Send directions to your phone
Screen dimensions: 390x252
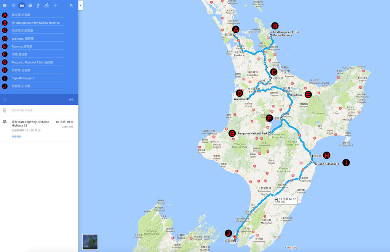22,110
